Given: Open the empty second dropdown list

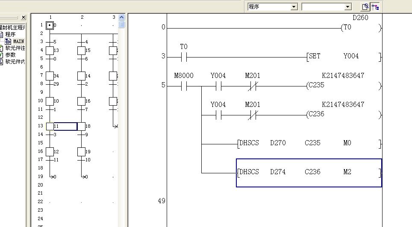Looking at the screenshot, I should click(347, 7).
